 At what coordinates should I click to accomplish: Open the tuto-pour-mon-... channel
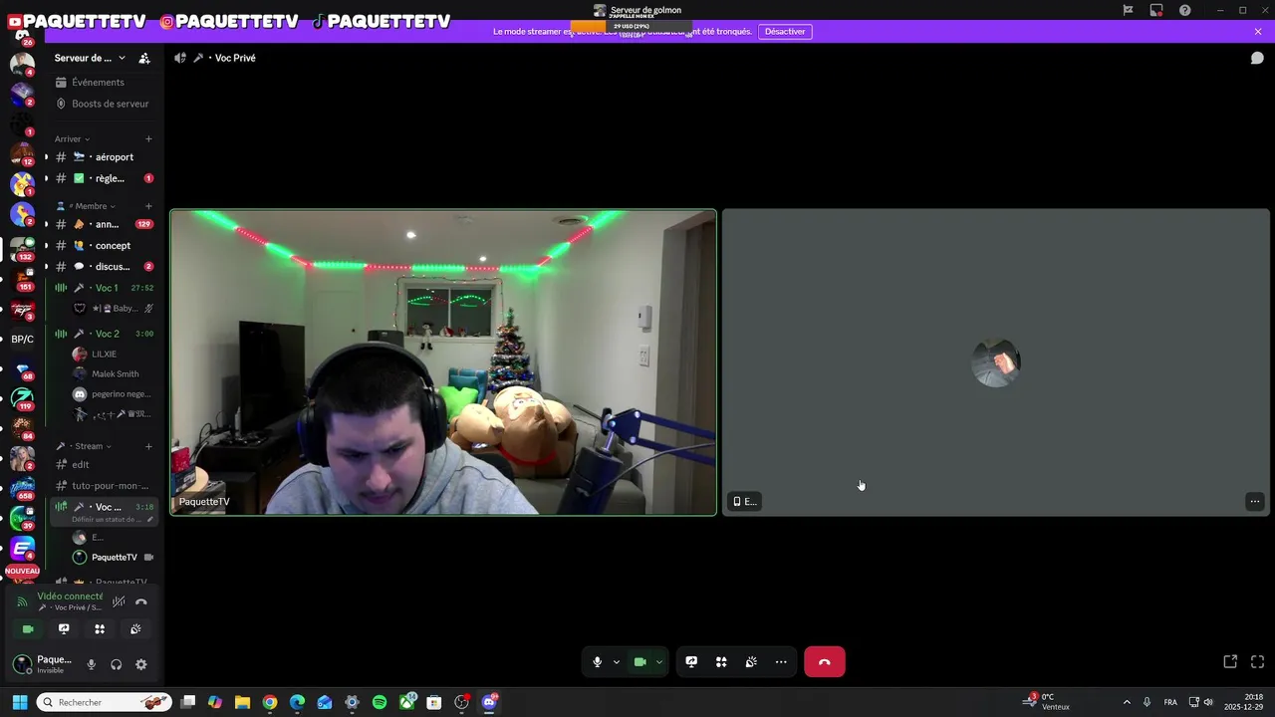pyautogui.click(x=103, y=486)
